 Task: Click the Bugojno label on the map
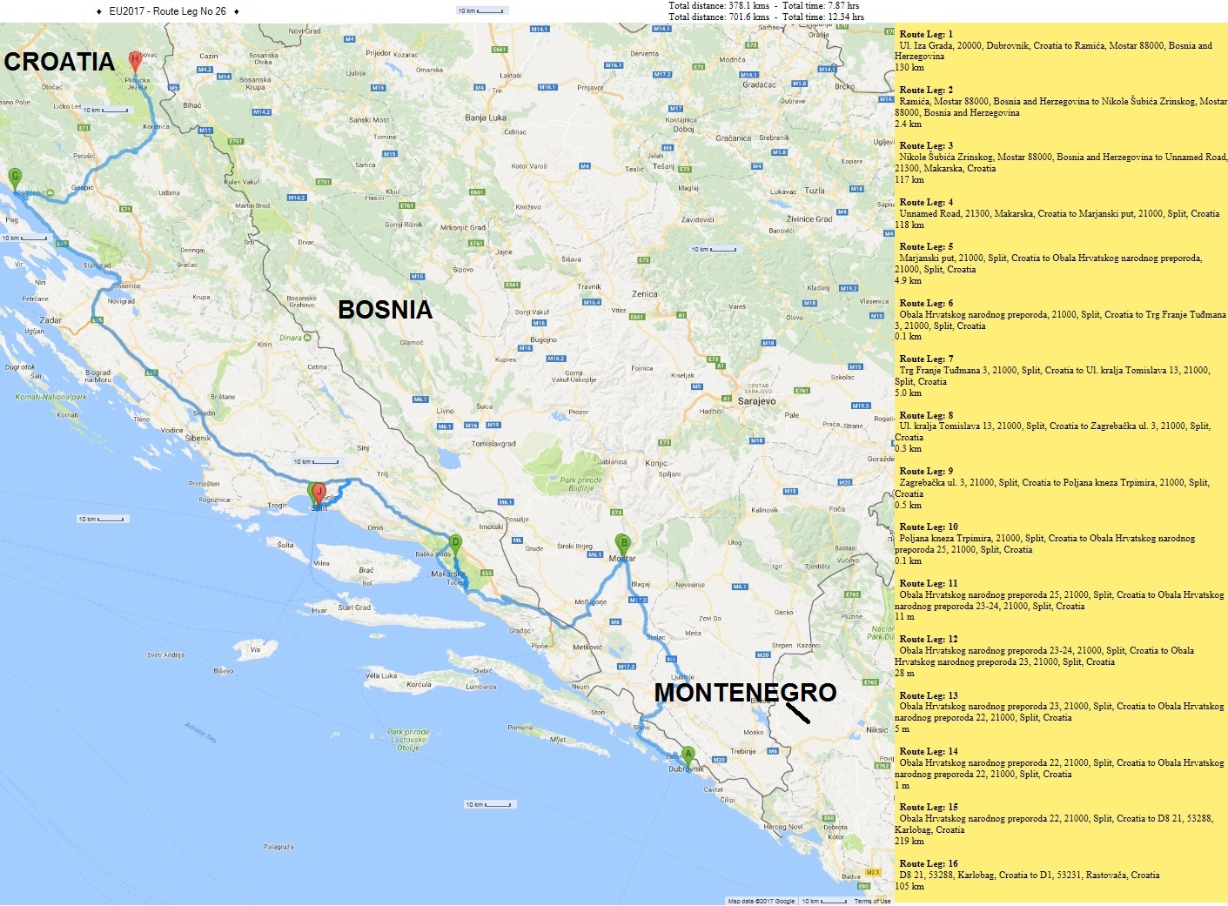tap(543, 339)
